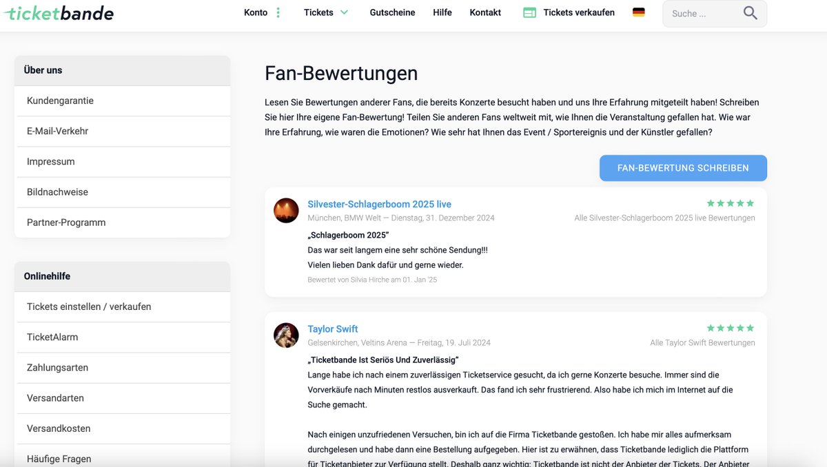Click the ticketbande logo
The image size is (827, 467).
pos(59,12)
